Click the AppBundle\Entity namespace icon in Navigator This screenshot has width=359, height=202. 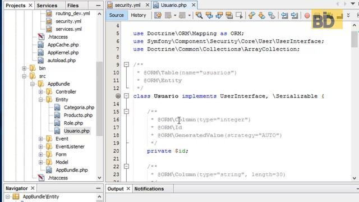[16, 196]
